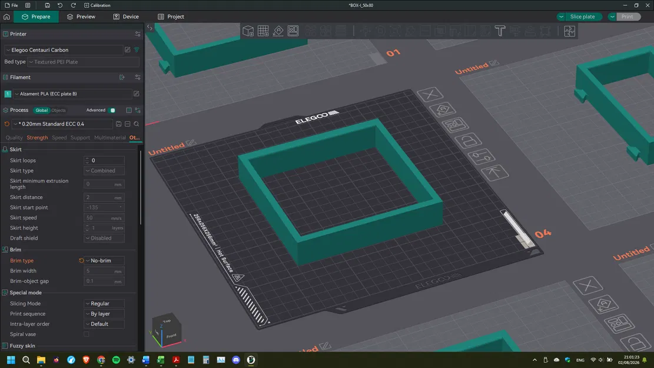The width and height of the screenshot is (654, 368).
Task: Open the Assembly view puzzle icon
Action: 569,31
